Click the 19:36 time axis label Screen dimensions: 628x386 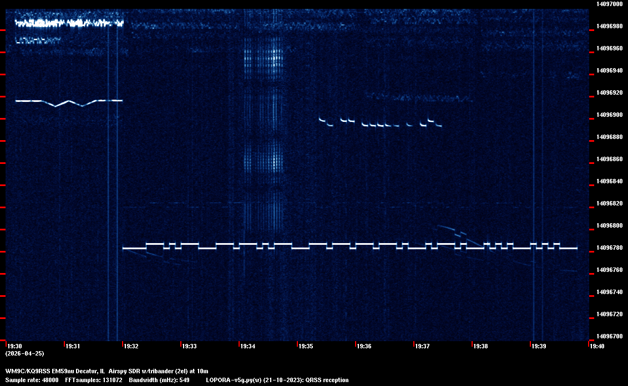click(x=364, y=346)
